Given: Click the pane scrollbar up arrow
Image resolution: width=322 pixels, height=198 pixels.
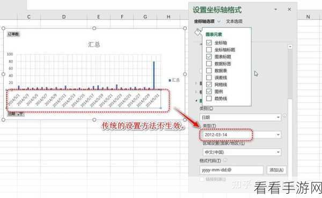Looking at the screenshot, I should click(x=290, y=47).
